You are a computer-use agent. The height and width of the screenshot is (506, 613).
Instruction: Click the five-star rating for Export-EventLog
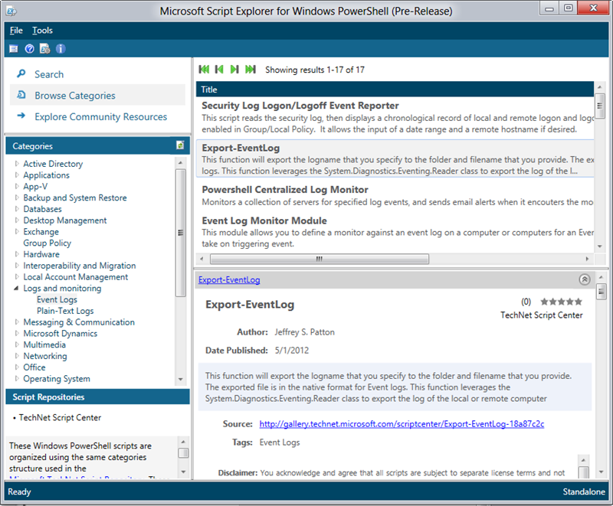point(561,302)
